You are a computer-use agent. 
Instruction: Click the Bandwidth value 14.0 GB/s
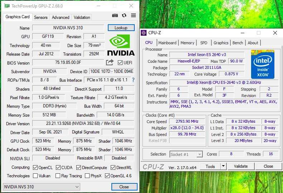tap(115, 115)
